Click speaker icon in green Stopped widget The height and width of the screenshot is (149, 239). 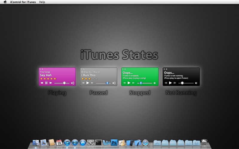pos(155,83)
